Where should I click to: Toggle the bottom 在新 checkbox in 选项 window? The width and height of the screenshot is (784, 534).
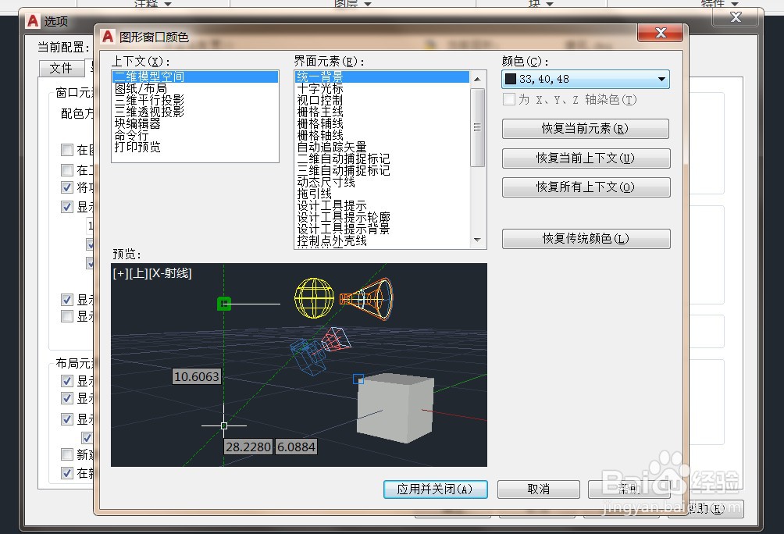pos(67,472)
